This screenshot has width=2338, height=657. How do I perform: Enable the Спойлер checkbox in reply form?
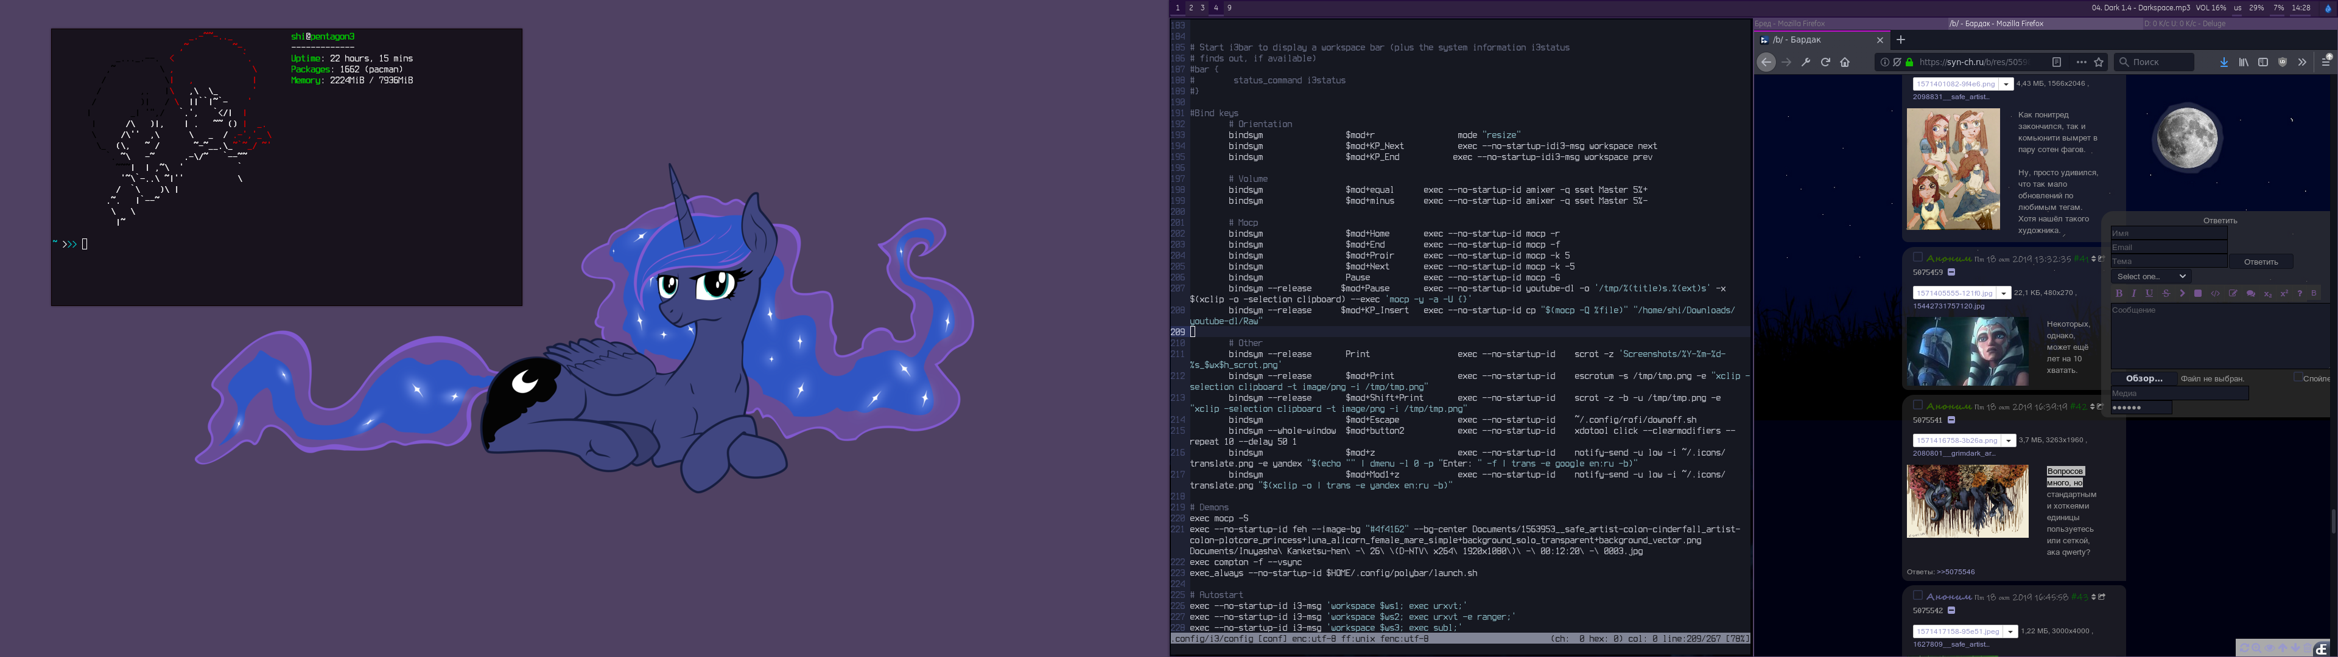pos(2298,378)
